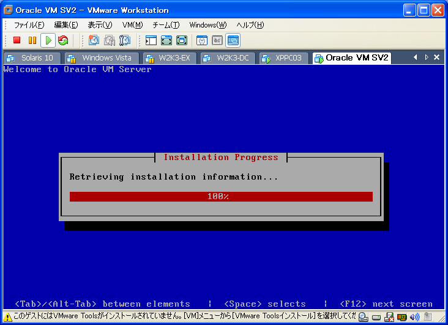Click the red Power Off stop button

[x=17, y=40]
